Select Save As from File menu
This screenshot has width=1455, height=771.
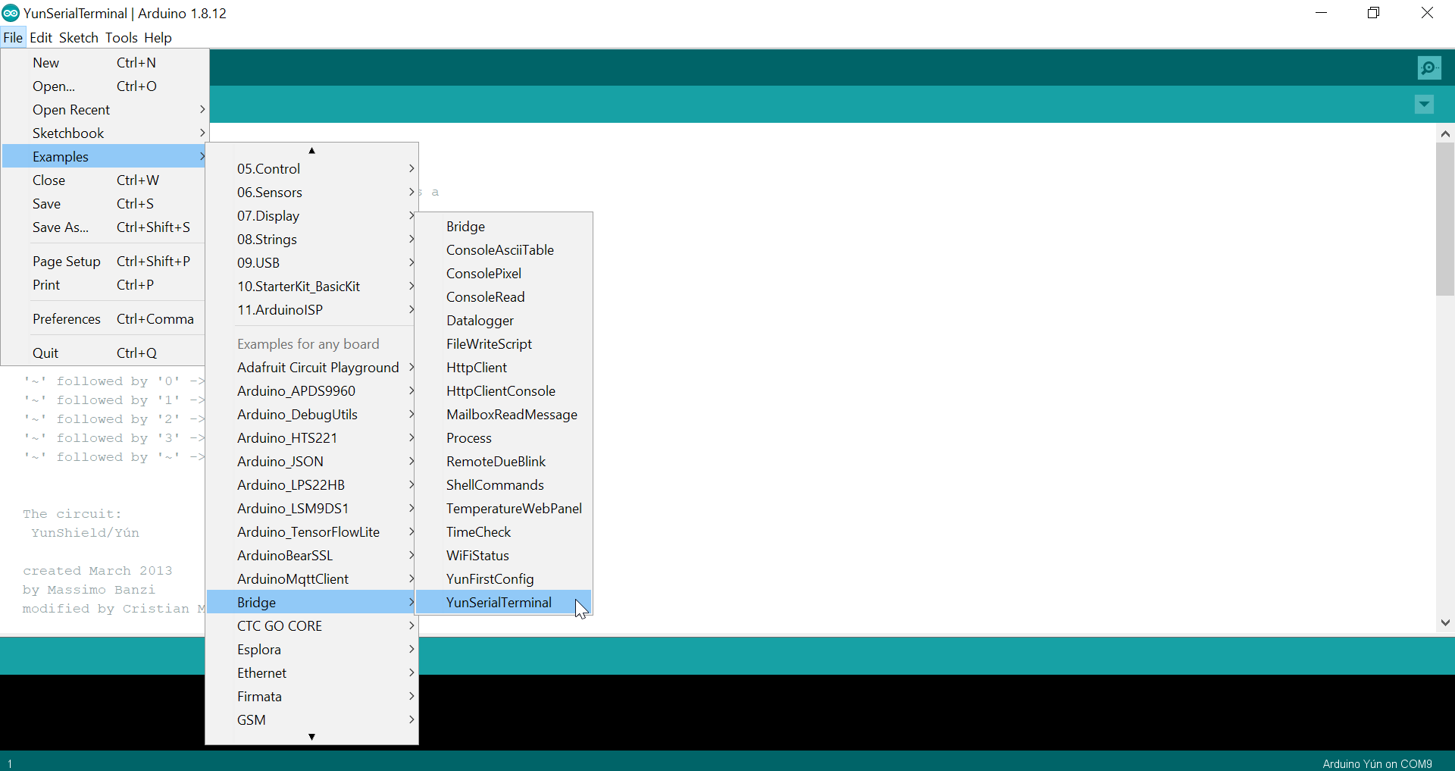61,227
